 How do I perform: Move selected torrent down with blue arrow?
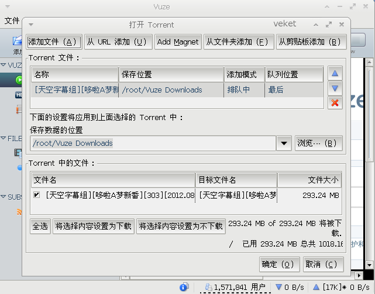click(335, 88)
